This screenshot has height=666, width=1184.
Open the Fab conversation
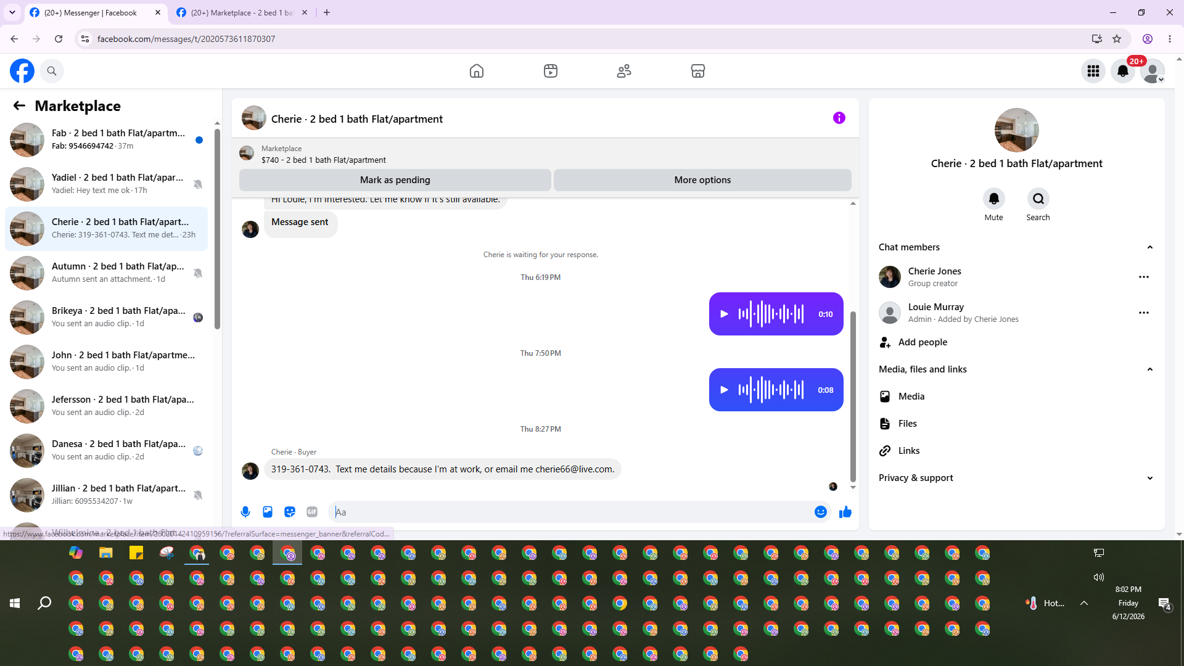[106, 140]
